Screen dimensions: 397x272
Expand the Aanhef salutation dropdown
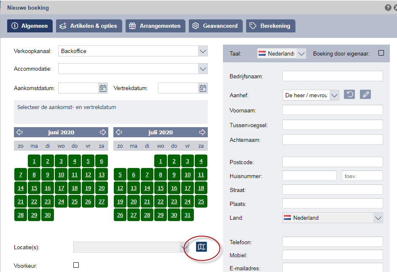(335, 96)
